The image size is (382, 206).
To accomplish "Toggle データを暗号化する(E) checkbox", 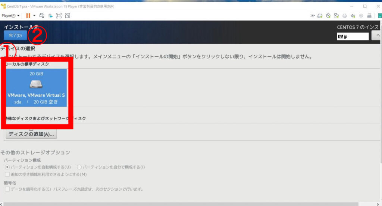I will pos(7,189).
